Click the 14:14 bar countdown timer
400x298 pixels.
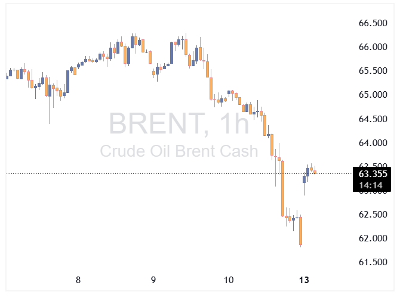tap(373, 185)
